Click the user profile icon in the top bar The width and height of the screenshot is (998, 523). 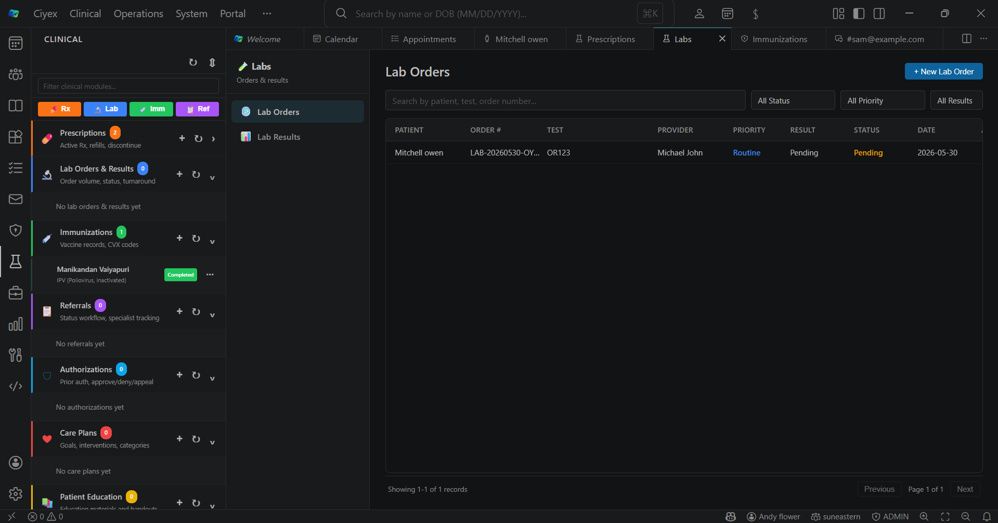(699, 14)
